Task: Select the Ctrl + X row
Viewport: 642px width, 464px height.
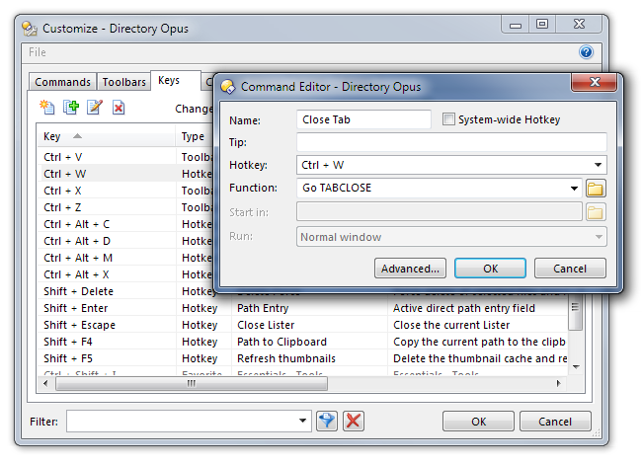Action: pos(127,191)
